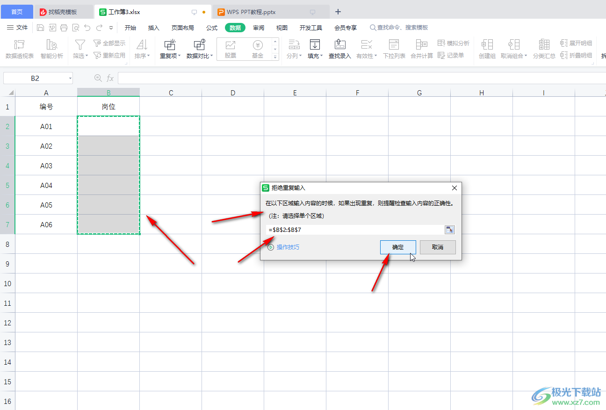Click the fx insert function icon

110,78
